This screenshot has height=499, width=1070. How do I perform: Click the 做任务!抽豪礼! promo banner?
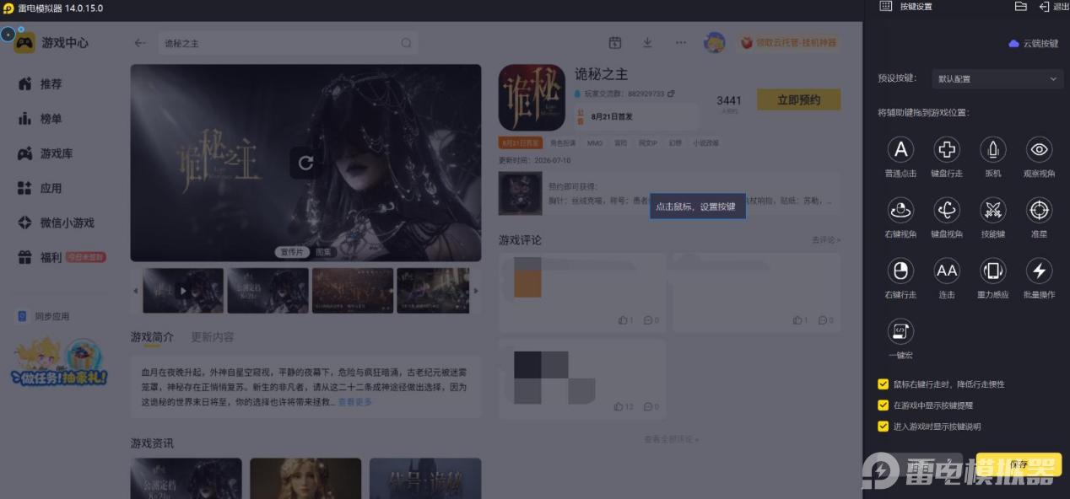59,362
